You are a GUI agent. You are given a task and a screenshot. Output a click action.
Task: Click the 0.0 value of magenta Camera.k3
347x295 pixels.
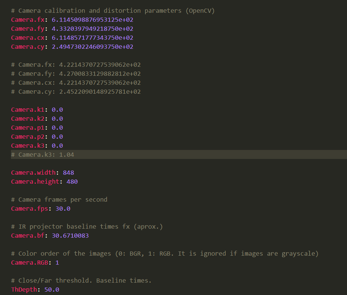coord(57,146)
